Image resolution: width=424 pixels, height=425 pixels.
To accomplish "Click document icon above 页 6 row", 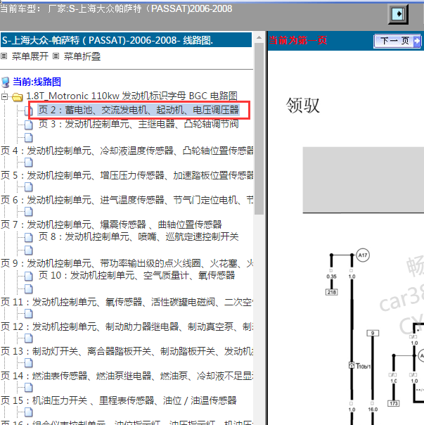I will tap(28, 187).
